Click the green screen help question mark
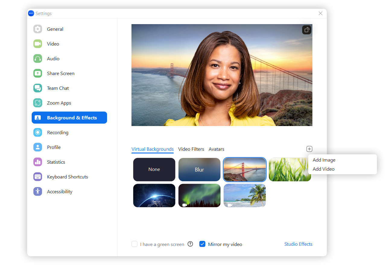This screenshot has height=265, width=392. [x=190, y=244]
